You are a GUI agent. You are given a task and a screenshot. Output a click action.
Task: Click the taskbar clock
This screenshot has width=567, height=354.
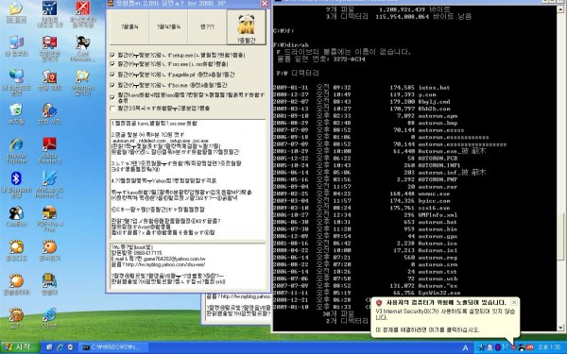pos(549,347)
